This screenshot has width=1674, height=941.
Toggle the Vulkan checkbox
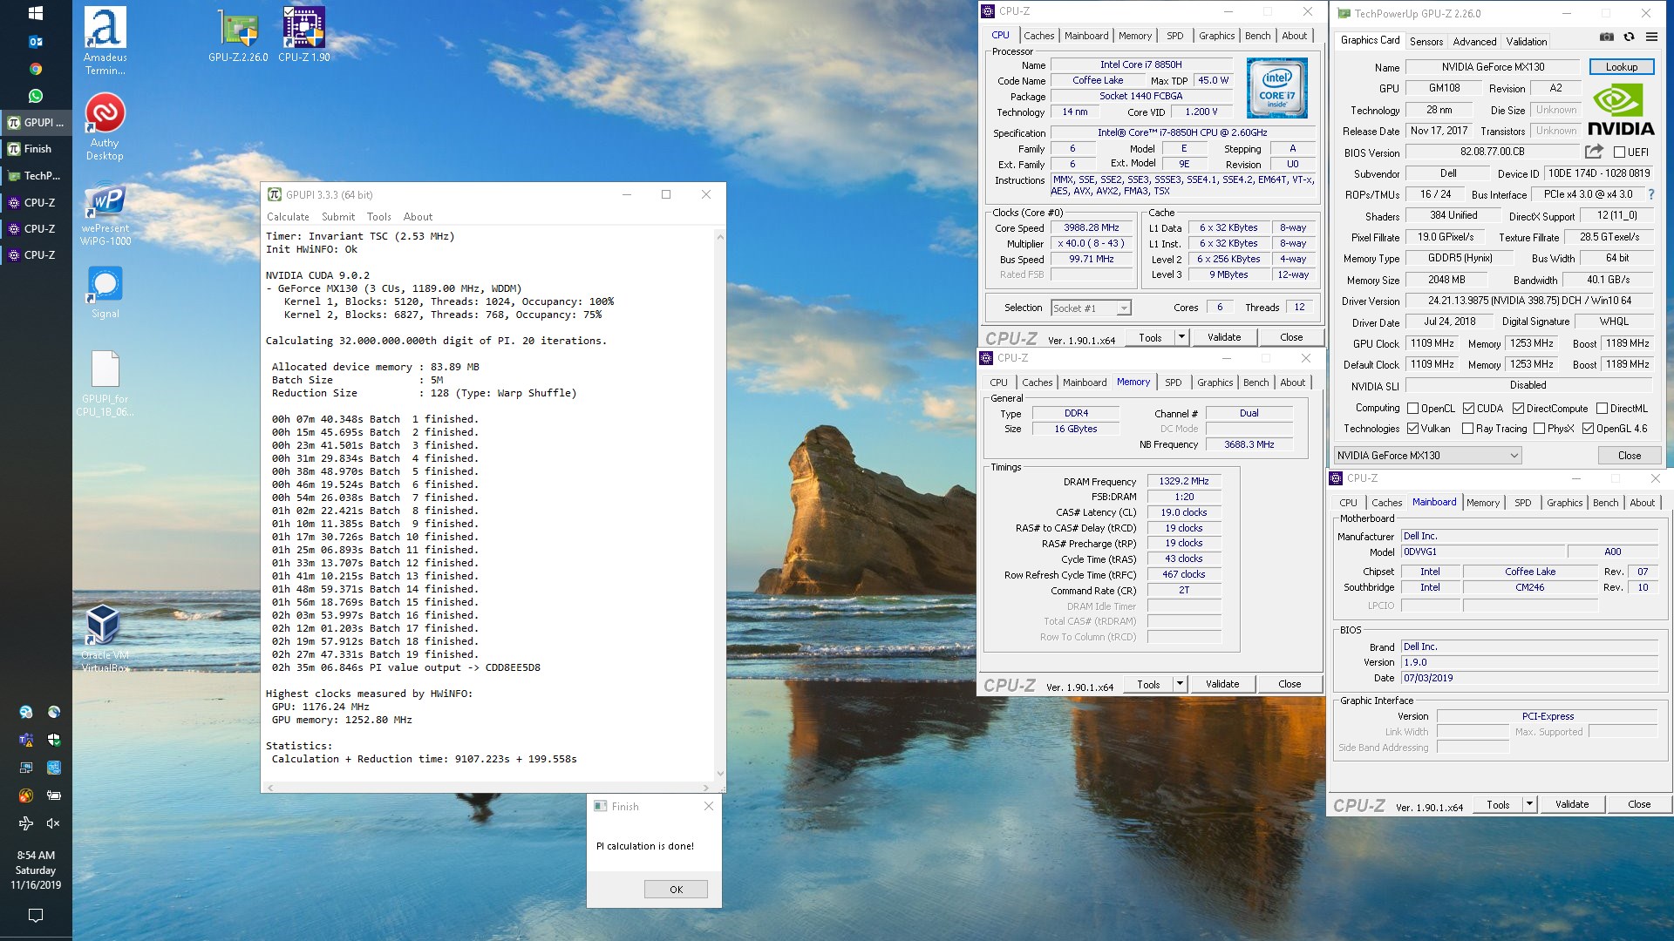[1413, 428]
